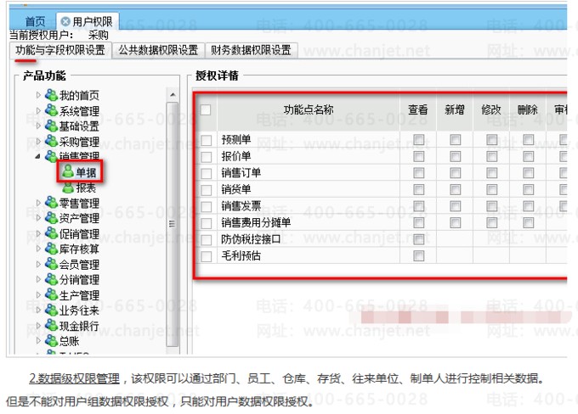Click the 销售费用分摊单 row name
This screenshot has width=578, height=414.
[x=256, y=222]
